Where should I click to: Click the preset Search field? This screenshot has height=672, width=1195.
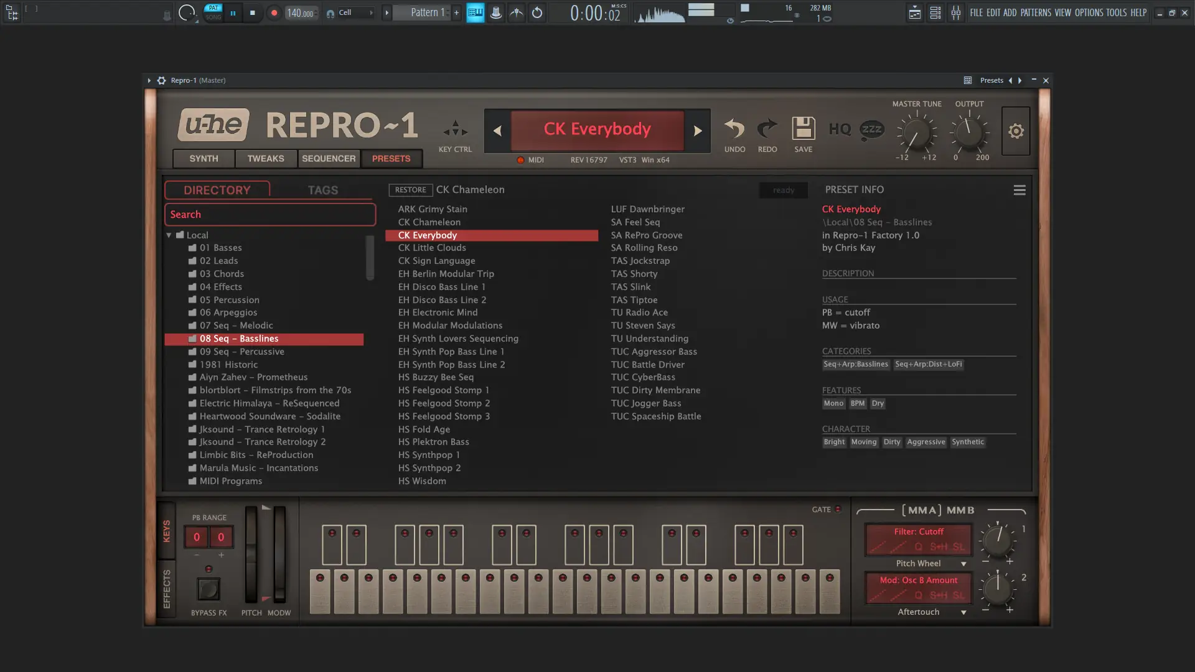pos(269,214)
